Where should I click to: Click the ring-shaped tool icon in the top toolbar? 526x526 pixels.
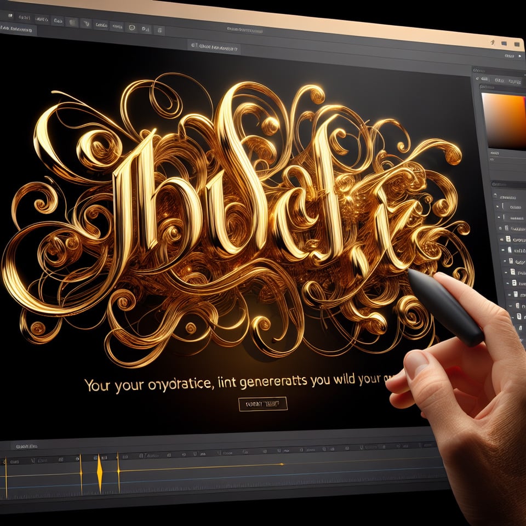tap(132, 28)
